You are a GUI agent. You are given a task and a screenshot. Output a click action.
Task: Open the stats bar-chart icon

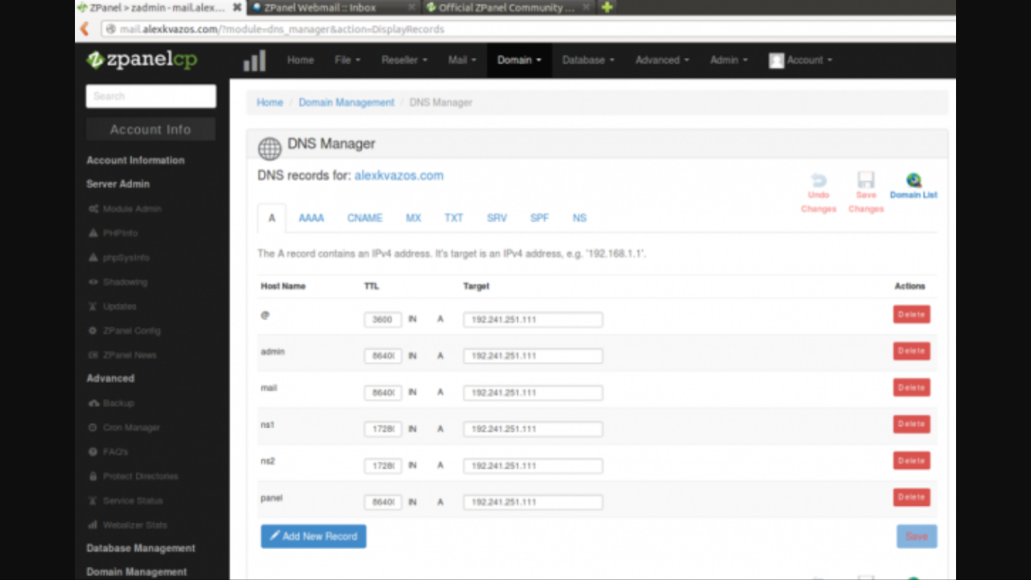[x=254, y=60]
